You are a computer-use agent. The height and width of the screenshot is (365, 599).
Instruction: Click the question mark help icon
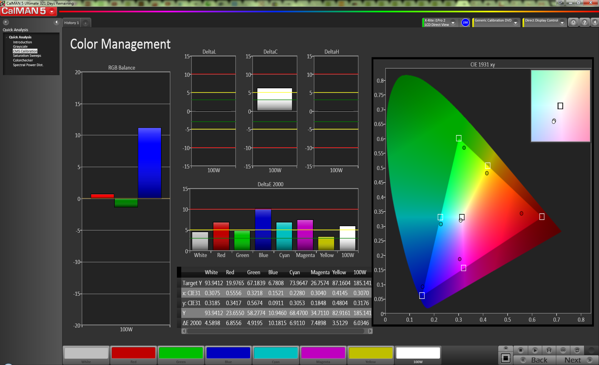click(x=584, y=22)
